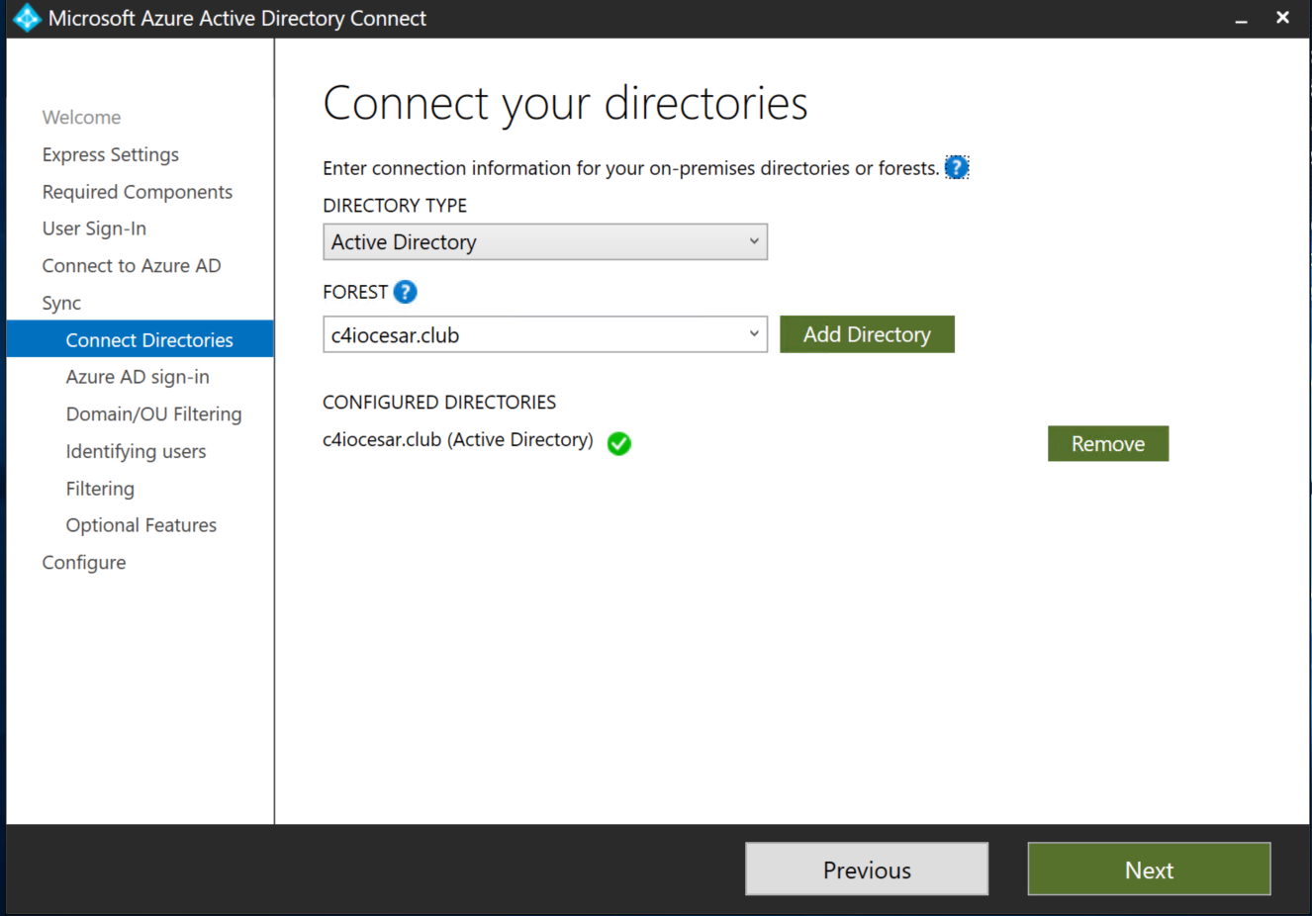This screenshot has height=916, width=1312.
Task: Click the Add Directory button
Action: click(867, 334)
